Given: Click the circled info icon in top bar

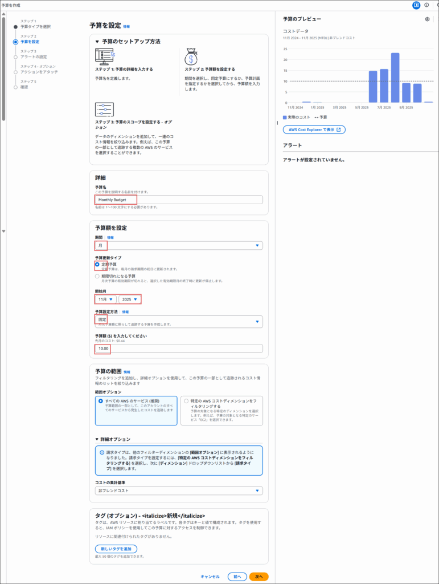Looking at the screenshot, I should 426,5.
